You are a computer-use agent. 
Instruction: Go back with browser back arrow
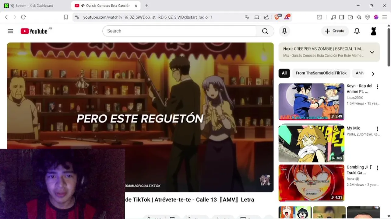pyautogui.click(x=6, y=17)
